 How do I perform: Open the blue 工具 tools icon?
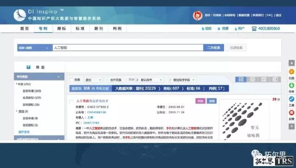click(x=291, y=99)
